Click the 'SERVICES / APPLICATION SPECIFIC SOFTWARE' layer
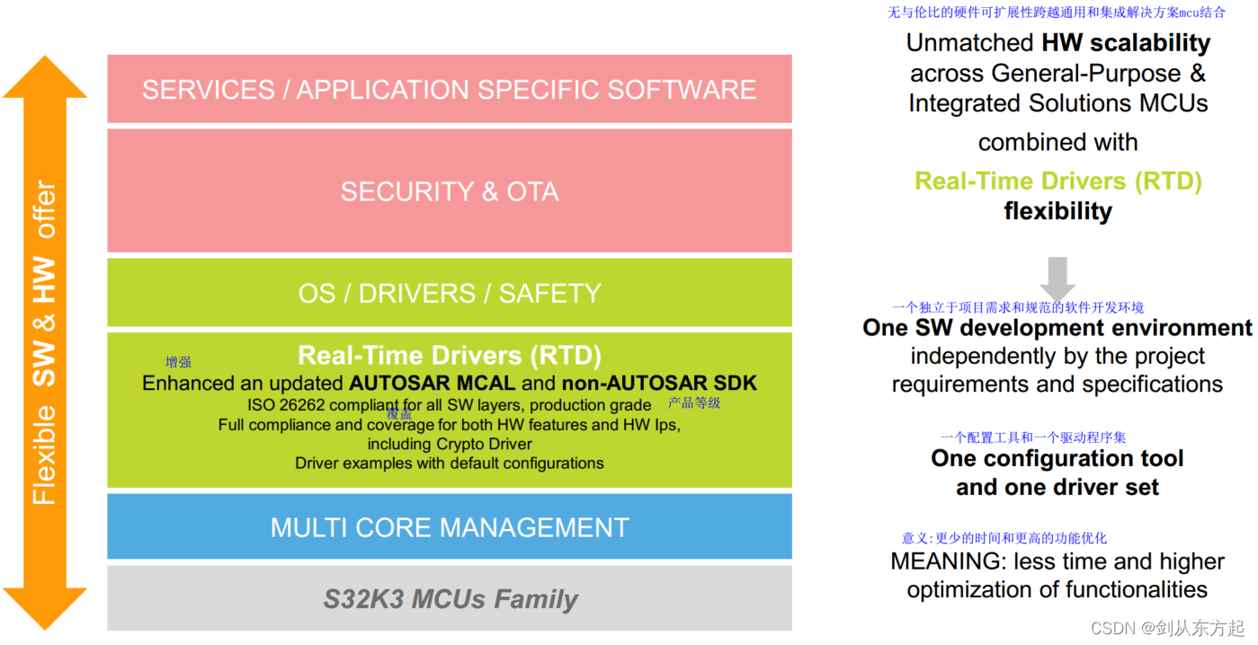This screenshot has height=645, width=1258. (x=450, y=89)
